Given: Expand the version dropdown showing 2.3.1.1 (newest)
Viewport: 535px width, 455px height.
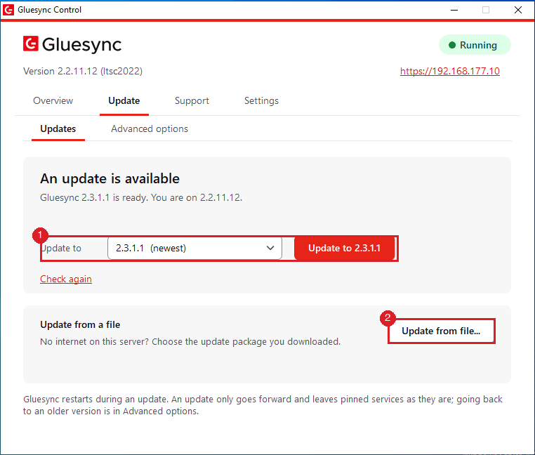Looking at the screenshot, I should click(x=194, y=248).
